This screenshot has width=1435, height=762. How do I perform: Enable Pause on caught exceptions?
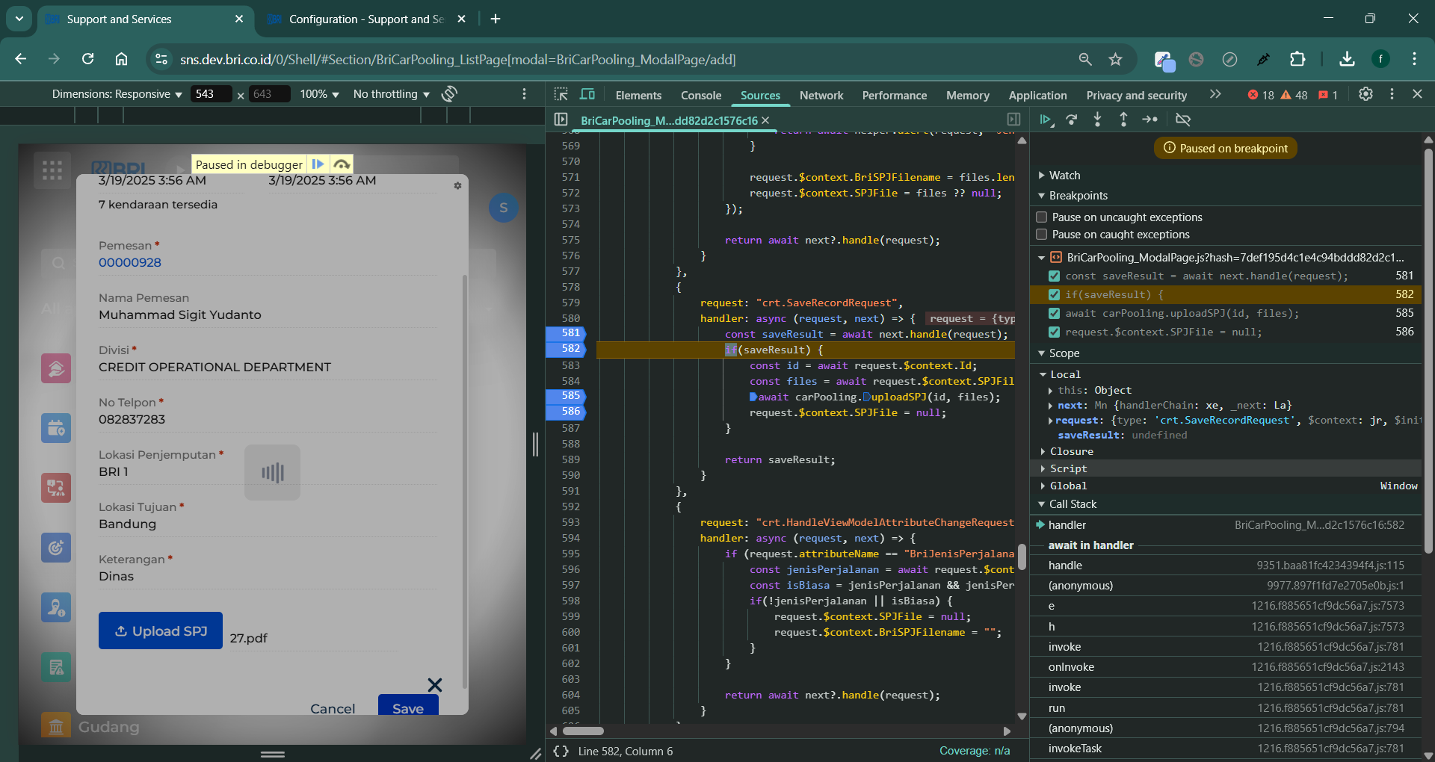[x=1041, y=235]
